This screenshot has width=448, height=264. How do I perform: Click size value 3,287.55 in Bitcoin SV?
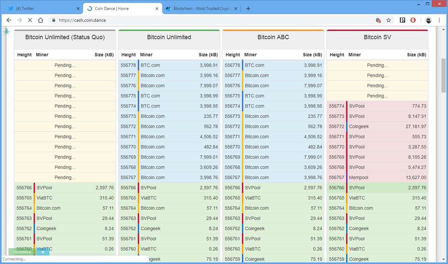pyautogui.click(x=417, y=147)
